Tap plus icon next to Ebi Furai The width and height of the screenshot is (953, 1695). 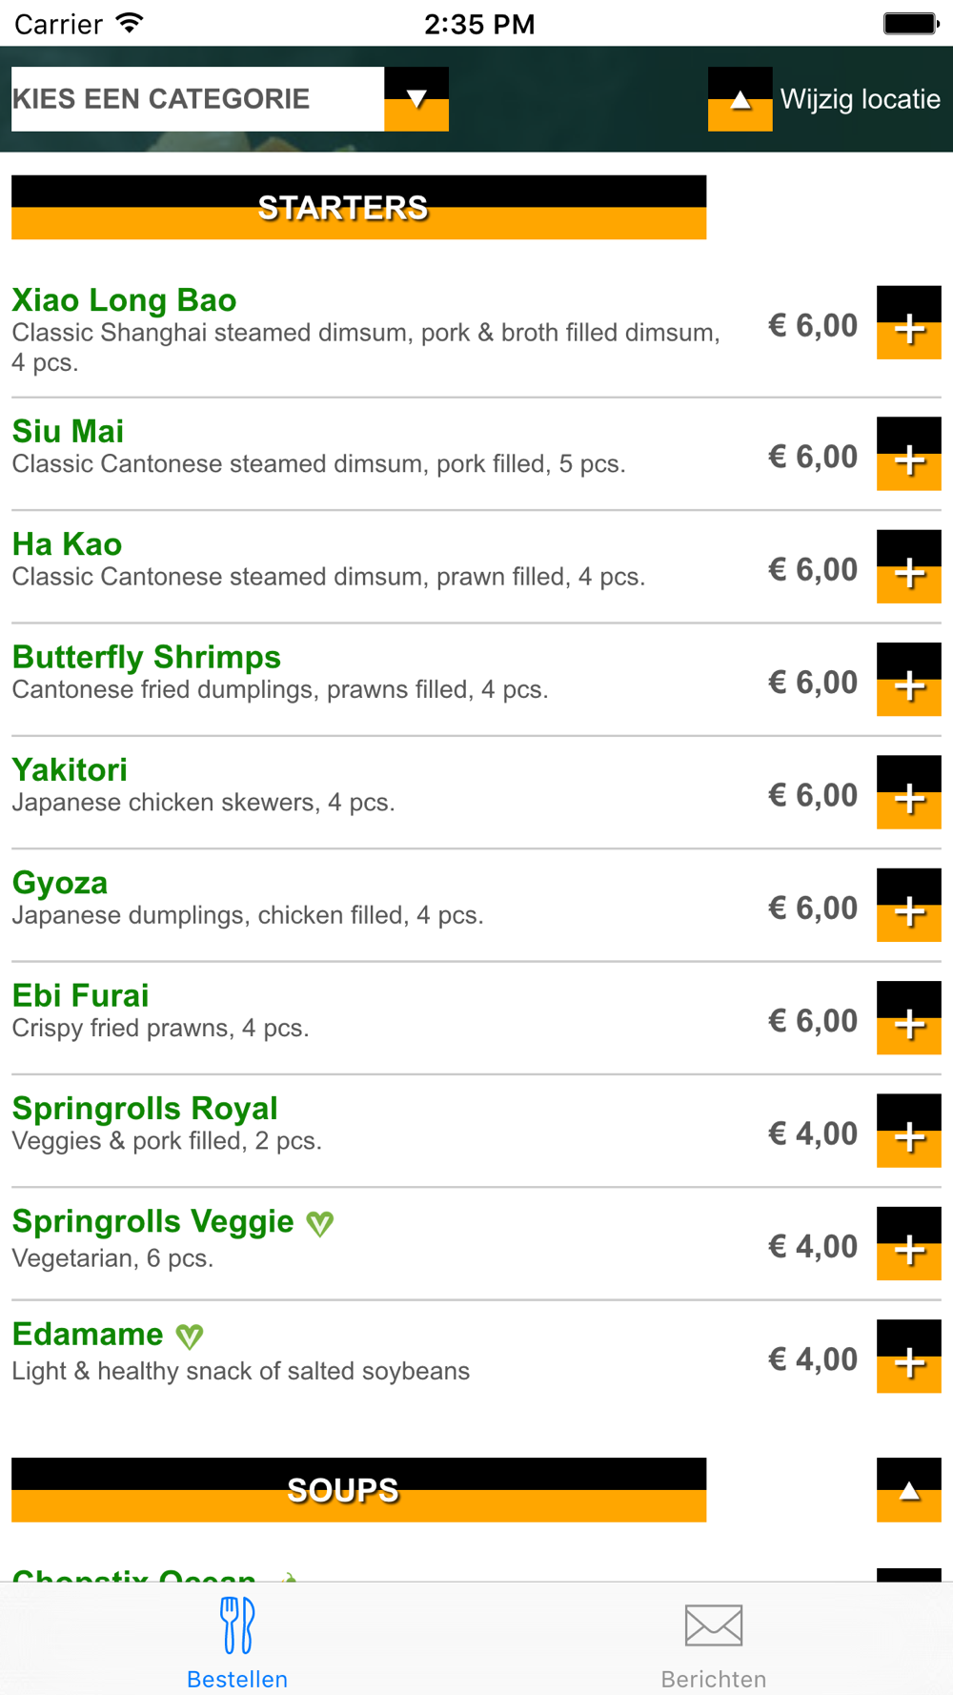click(908, 1018)
